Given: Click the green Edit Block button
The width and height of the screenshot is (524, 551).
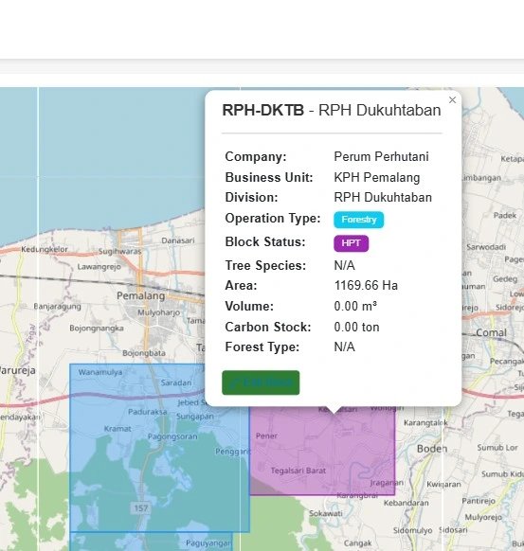Looking at the screenshot, I should pos(261,382).
